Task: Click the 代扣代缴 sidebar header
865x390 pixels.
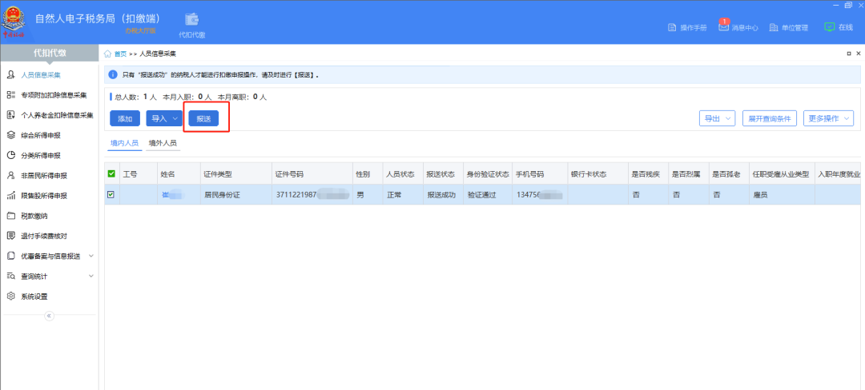Action: point(49,53)
